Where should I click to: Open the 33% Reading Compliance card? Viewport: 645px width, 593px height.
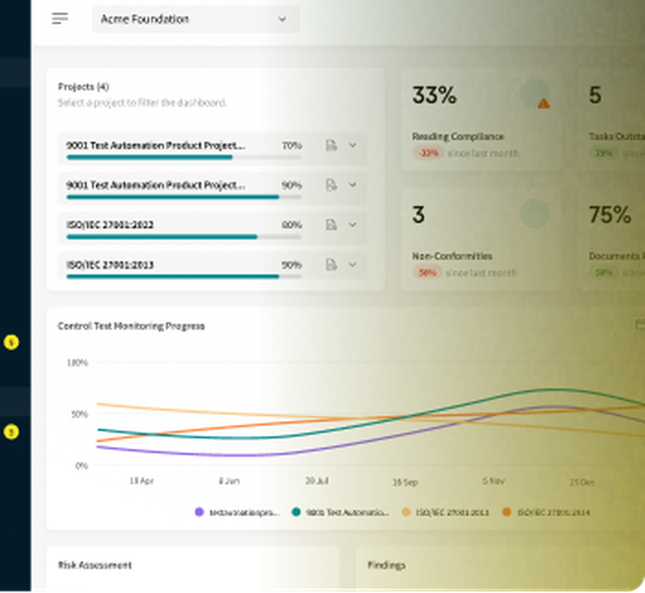(481, 120)
